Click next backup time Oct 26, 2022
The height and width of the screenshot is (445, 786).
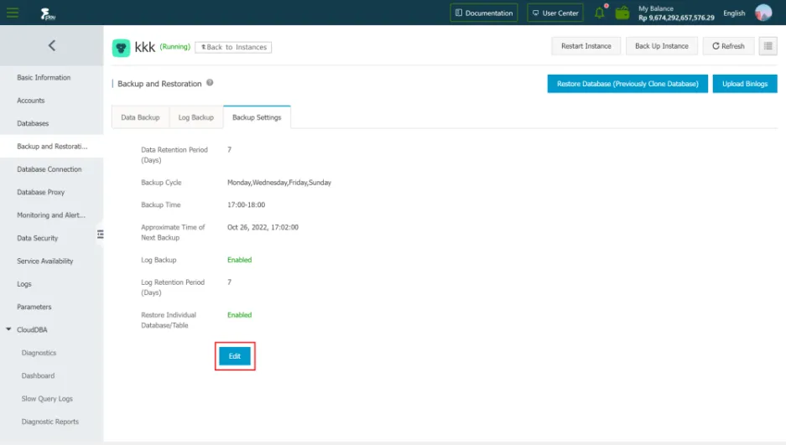coord(263,227)
